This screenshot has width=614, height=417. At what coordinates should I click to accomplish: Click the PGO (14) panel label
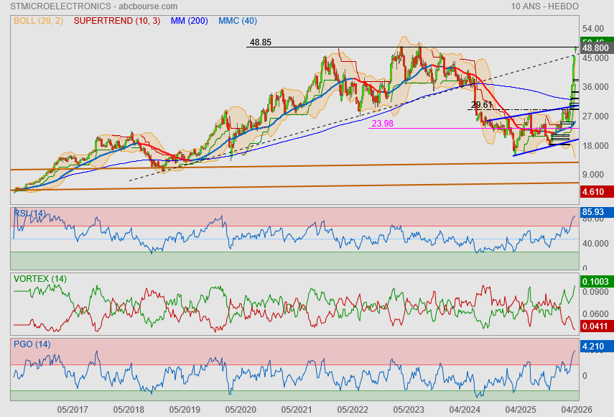click(x=32, y=344)
